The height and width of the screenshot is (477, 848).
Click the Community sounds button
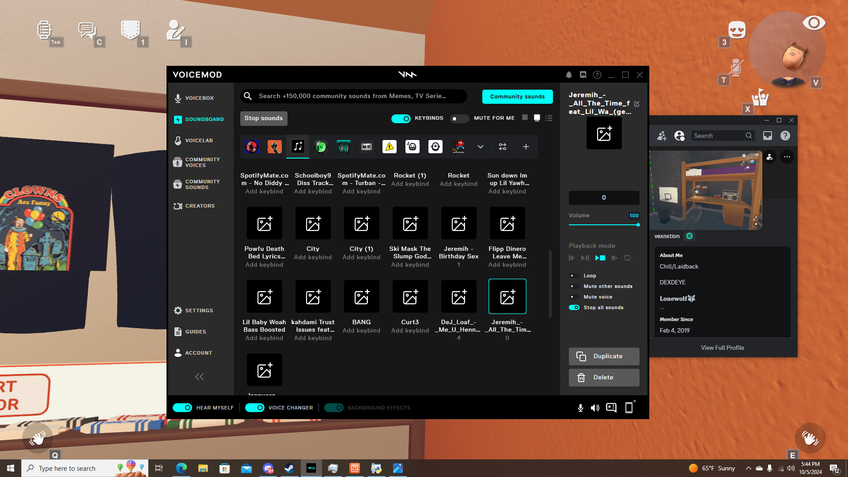pos(517,96)
